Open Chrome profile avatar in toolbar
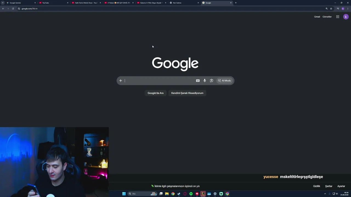 [343, 8]
